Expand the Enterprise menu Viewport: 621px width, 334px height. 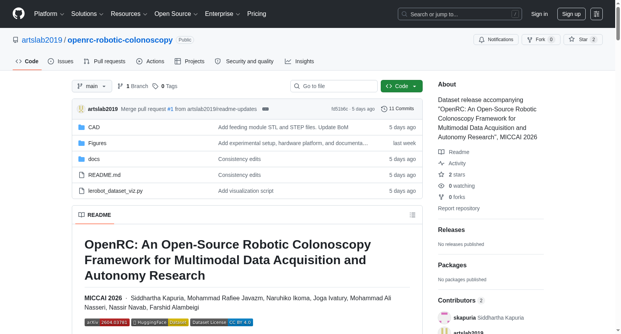(x=222, y=14)
